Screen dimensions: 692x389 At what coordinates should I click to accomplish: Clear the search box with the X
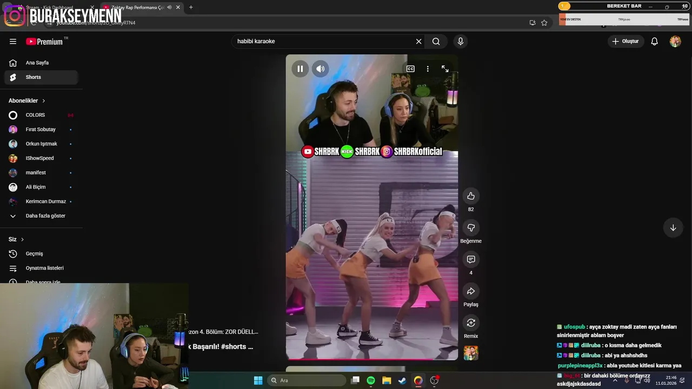click(418, 42)
